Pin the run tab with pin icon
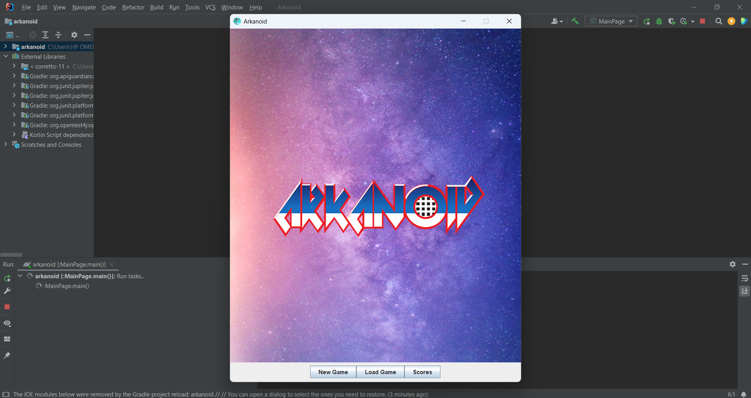Viewport: 751px width, 398px height. click(x=7, y=355)
